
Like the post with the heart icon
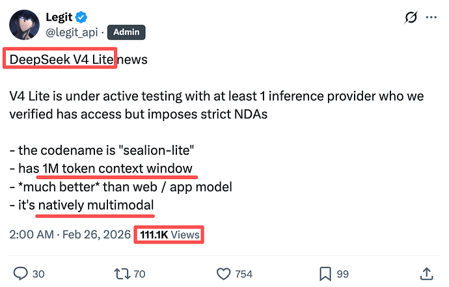click(x=223, y=273)
